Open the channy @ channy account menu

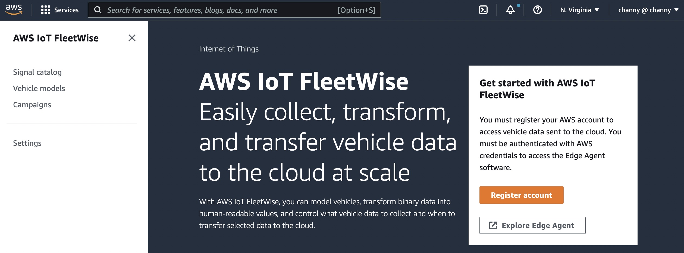pyautogui.click(x=648, y=10)
